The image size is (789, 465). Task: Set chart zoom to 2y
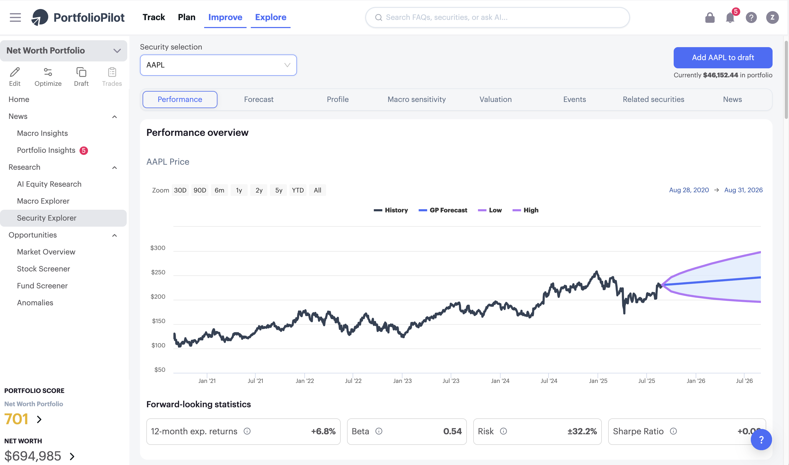point(259,190)
